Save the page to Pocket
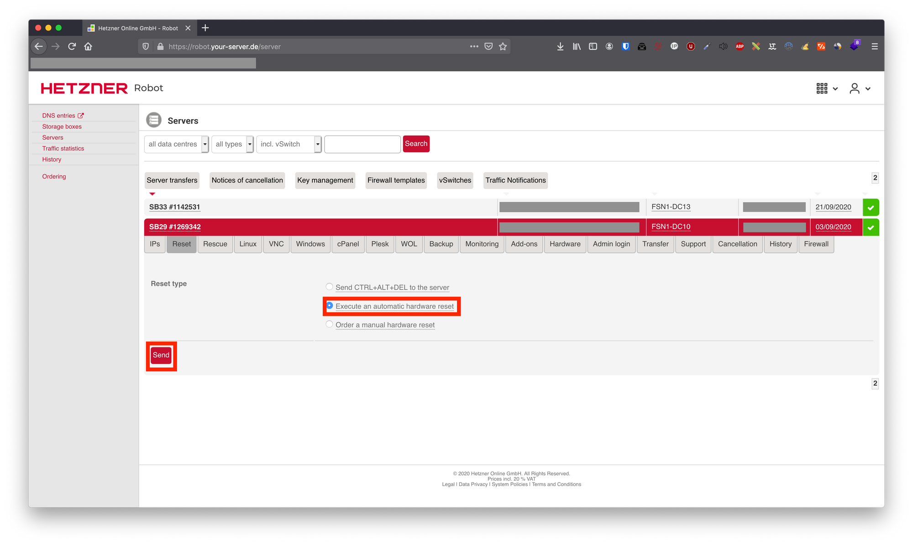The height and width of the screenshot is (545, 913). [x=488, y=47]
